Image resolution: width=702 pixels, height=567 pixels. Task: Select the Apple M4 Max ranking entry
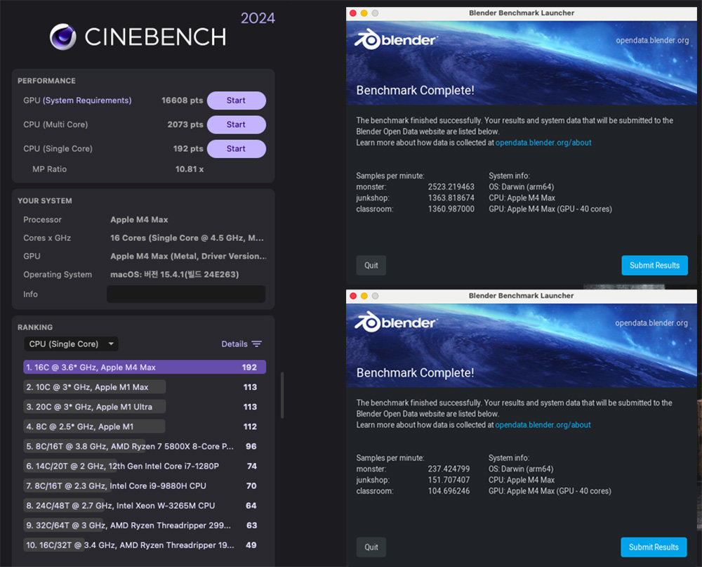145,367
